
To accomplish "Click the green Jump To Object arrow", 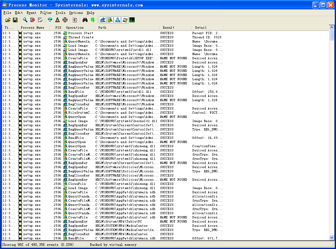I will click(x=93, y=20).
